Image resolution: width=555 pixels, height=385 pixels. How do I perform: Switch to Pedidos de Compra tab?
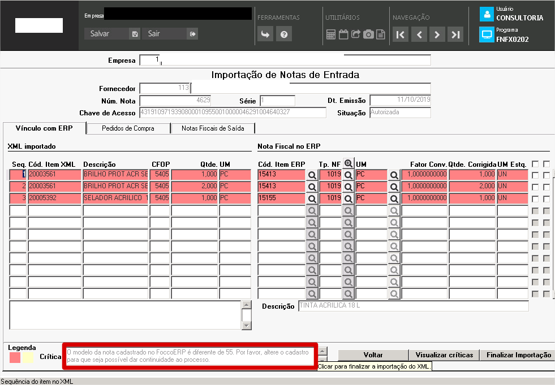click(x=128, y=128)
